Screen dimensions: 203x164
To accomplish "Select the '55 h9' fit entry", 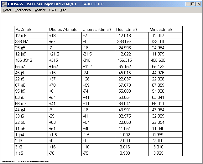I will (x=22, y=91).
